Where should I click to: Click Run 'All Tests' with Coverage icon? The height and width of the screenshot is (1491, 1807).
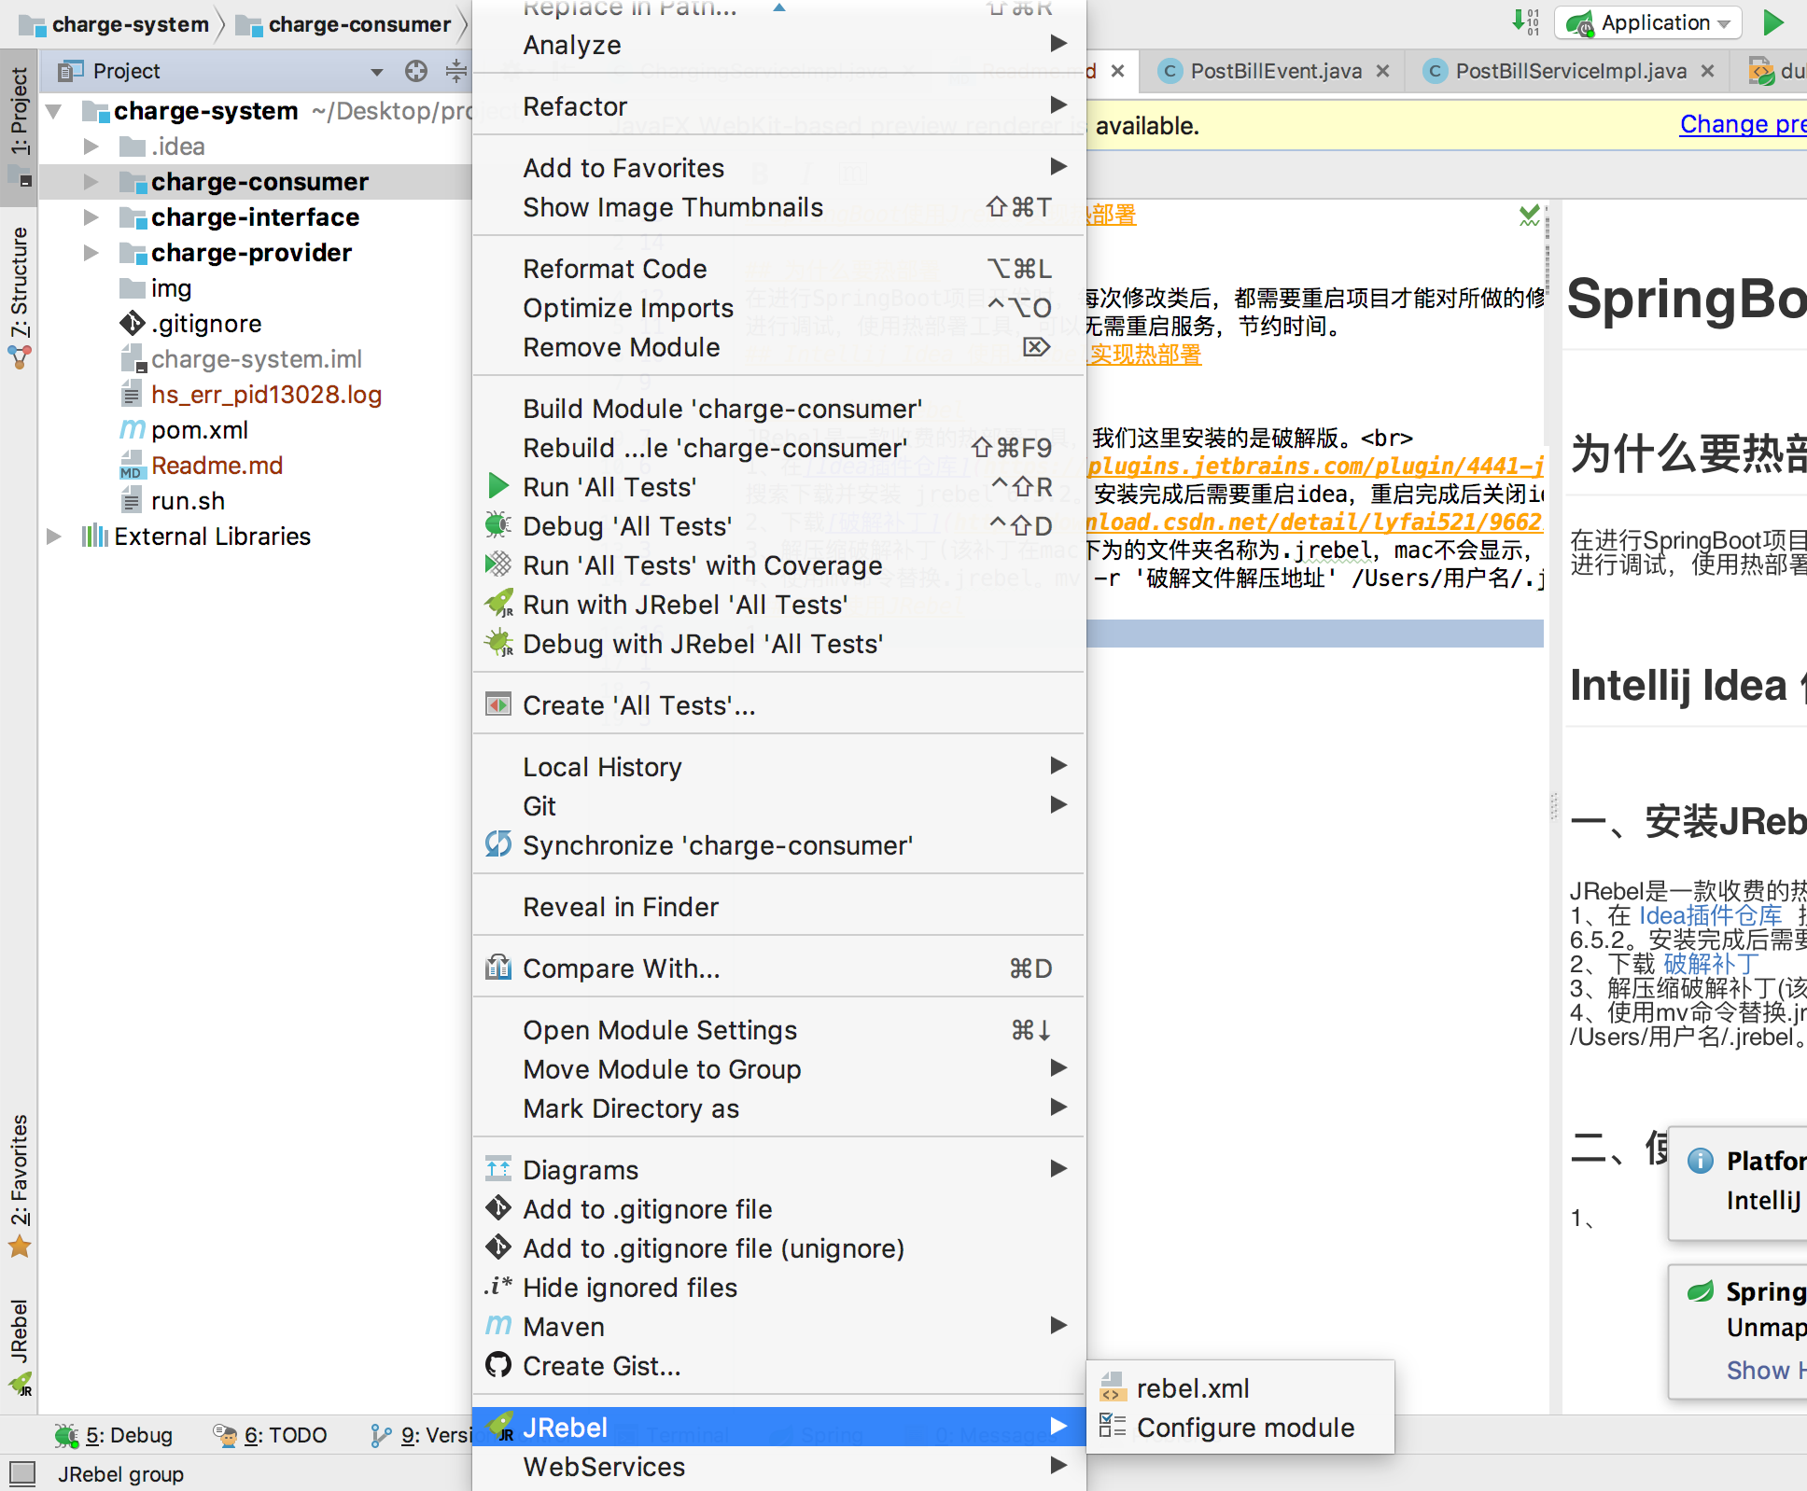498,564
